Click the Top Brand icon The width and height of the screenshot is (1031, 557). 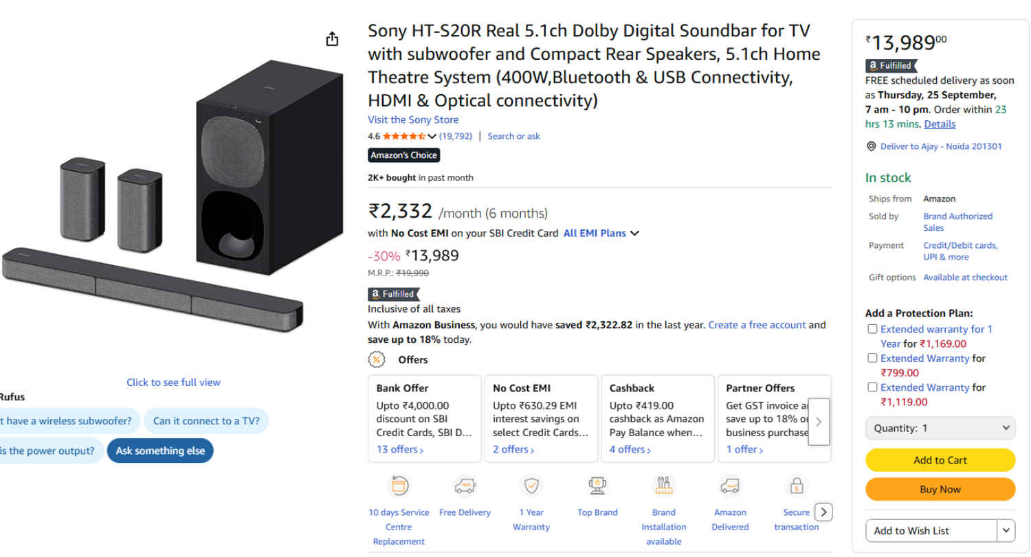(597, 485)
